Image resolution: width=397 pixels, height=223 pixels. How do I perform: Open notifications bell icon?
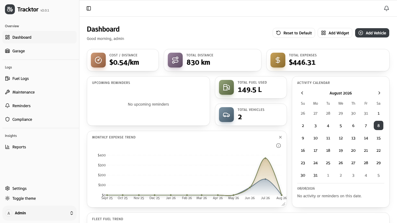386,8
